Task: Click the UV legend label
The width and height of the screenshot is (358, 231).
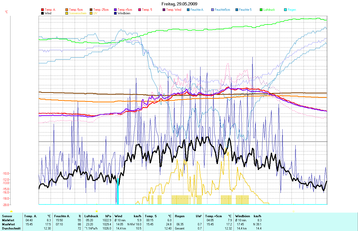Action: 95,13
